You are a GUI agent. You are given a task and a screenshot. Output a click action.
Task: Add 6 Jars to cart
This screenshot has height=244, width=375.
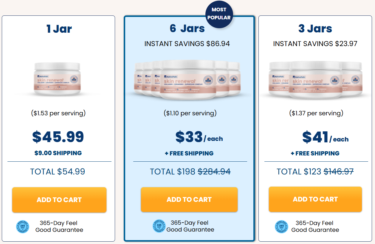pyautogui.click(x=189, y=199)
